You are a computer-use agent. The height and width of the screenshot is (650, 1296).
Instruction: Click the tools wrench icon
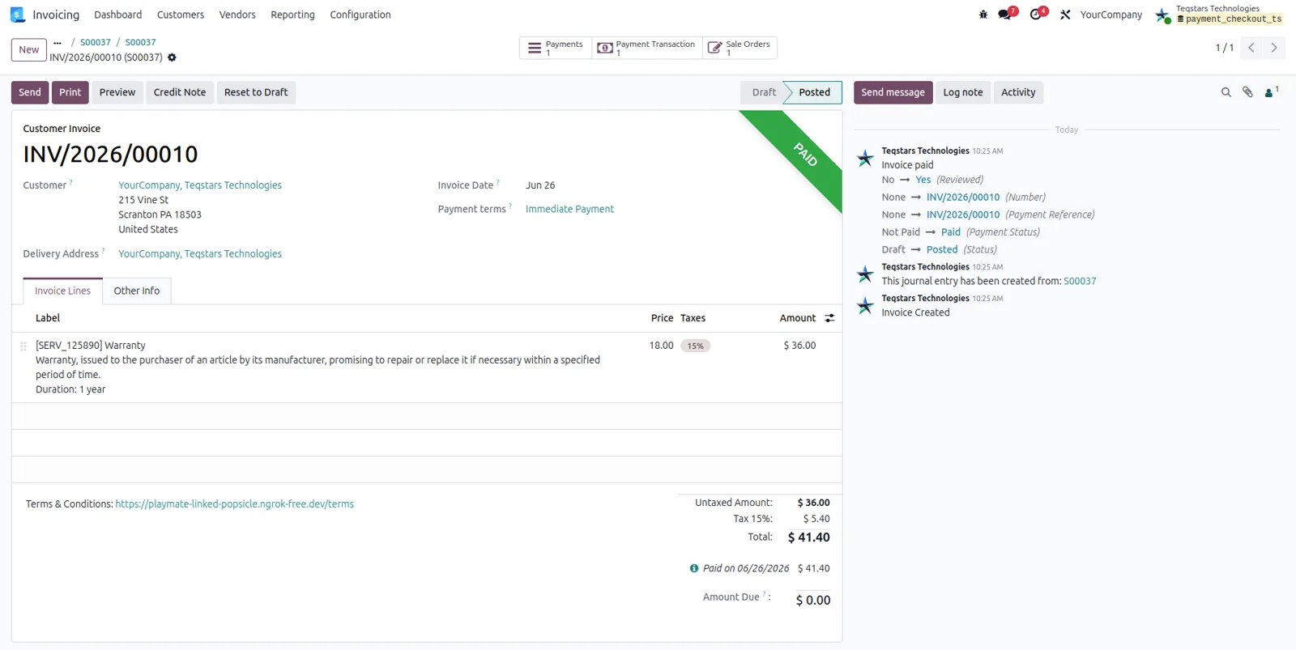click(x=1065, y=15)
